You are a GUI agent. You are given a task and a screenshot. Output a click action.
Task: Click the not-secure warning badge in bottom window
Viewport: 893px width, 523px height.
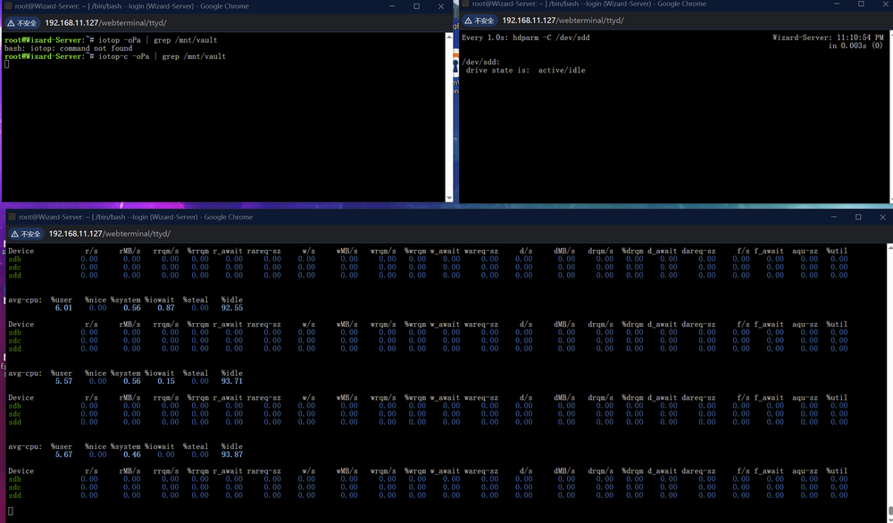click(26, 234)
